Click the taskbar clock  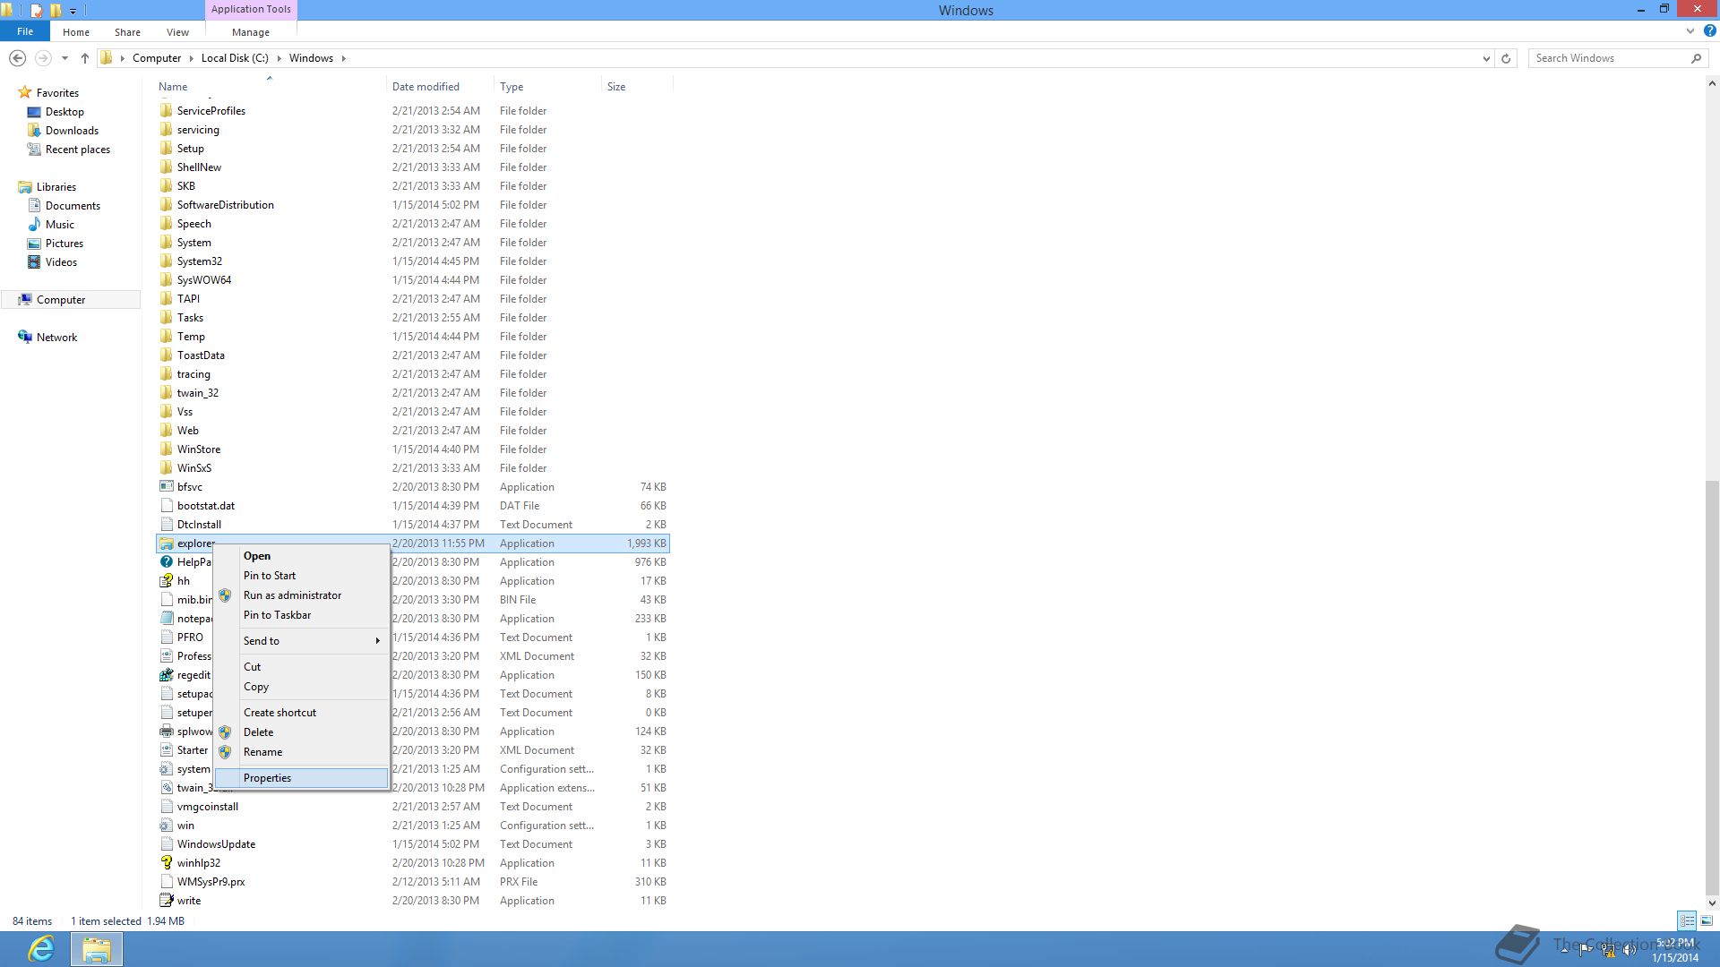tap(1675, 950)
